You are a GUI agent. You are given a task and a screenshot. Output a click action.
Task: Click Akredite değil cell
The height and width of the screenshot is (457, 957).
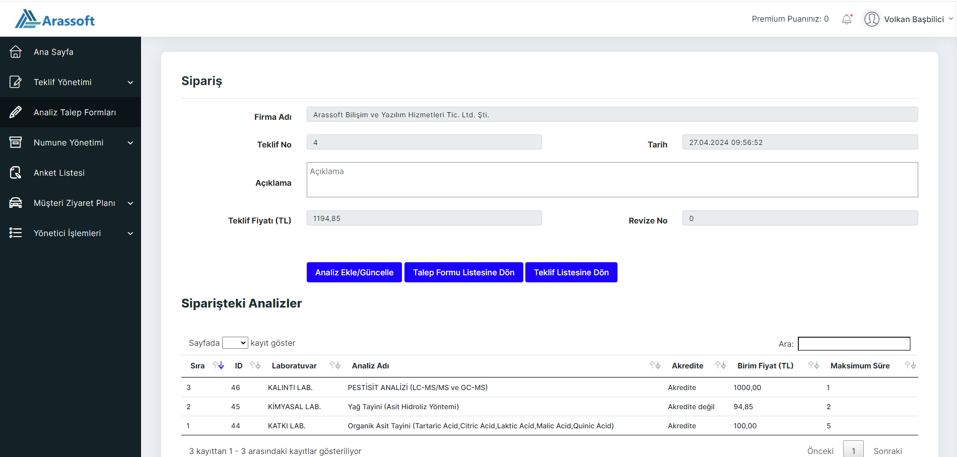(691, 407)
